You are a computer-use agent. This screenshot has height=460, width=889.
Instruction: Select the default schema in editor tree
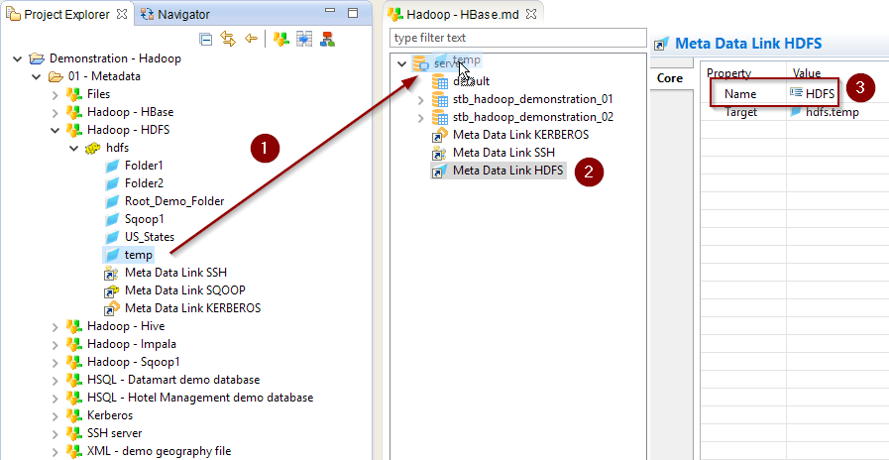(x=471, y=81)
